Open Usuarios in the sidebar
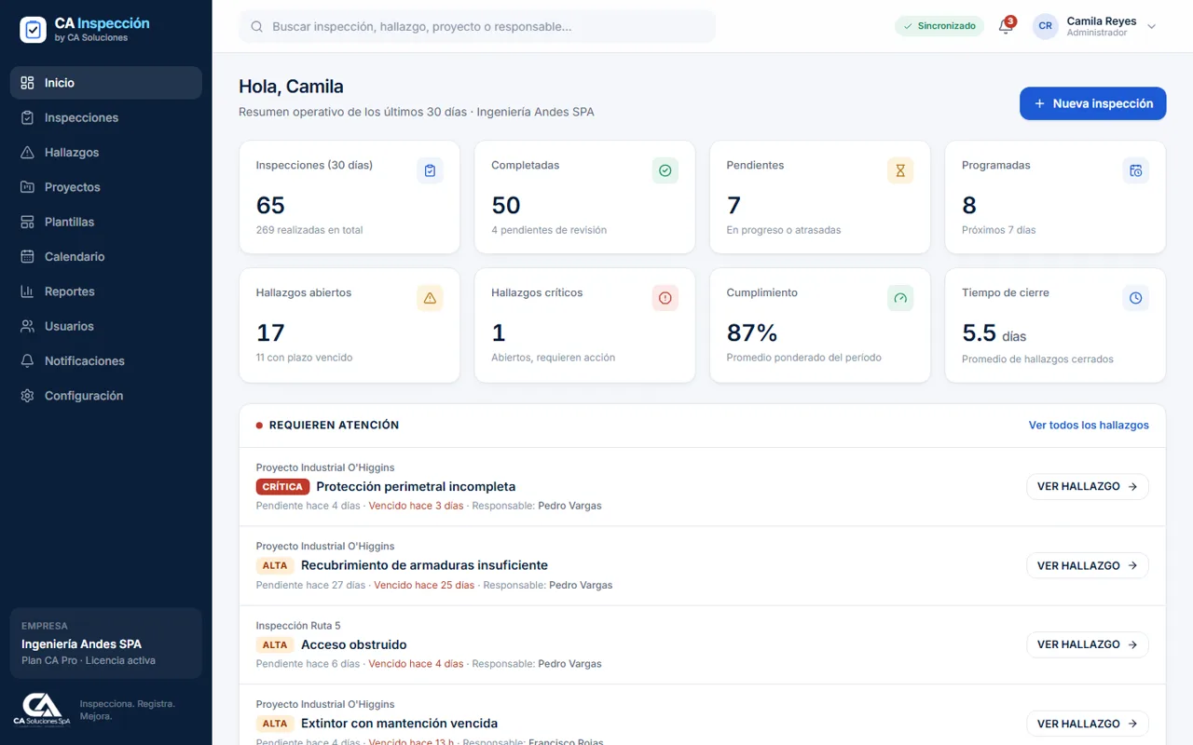 point(106,326)
